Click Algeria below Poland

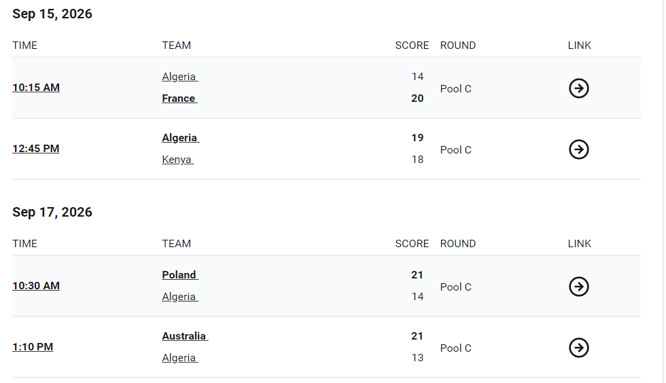pyautogui.click(x=180, y=297)
